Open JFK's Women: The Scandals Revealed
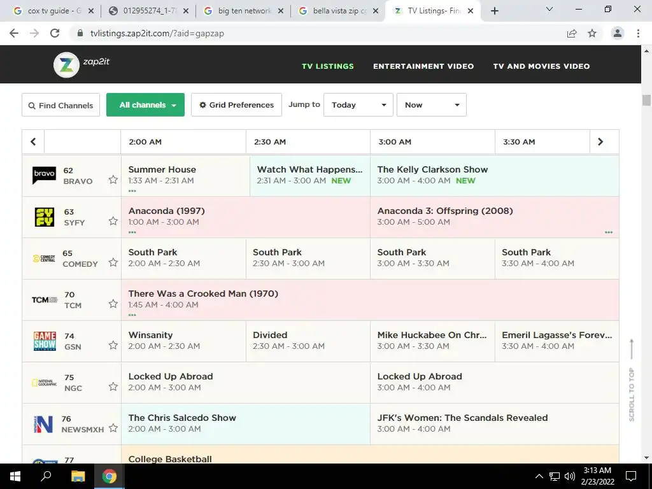 click(494, 423)
